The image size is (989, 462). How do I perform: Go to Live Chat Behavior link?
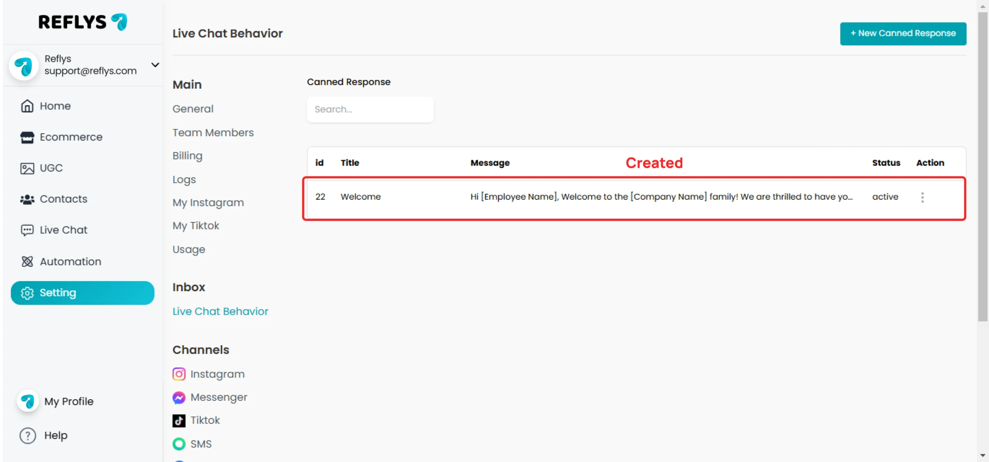[x=220, y=312]
